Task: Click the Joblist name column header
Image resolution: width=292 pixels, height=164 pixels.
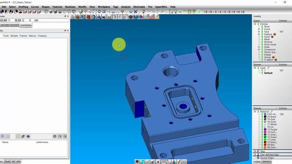Action: click(x=42, y=142)
